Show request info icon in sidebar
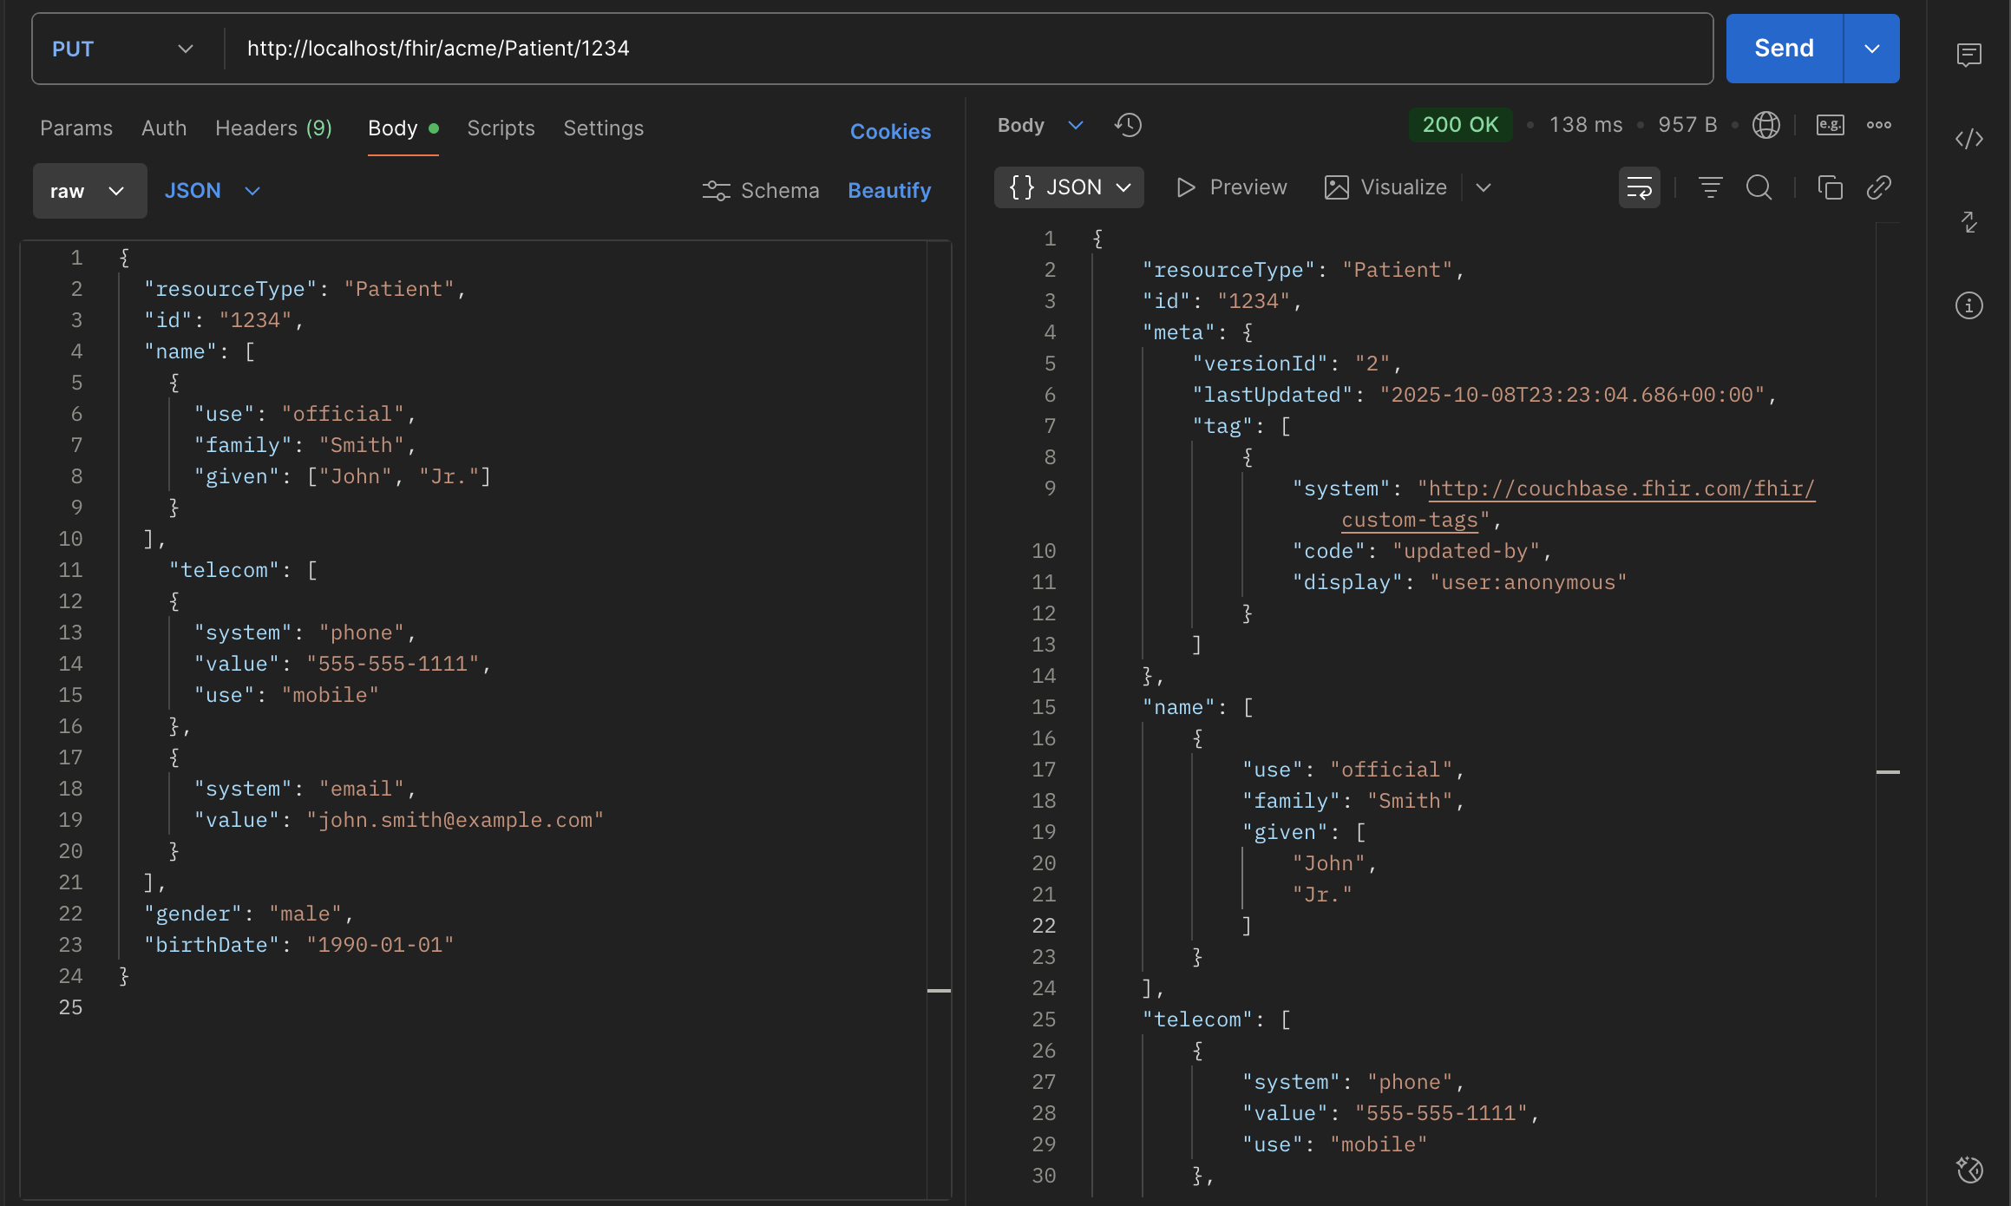This screenshot has height=1206, width=2011. click(1968, 305)
